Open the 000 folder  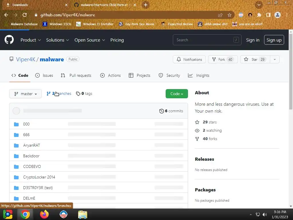[26, 124]
